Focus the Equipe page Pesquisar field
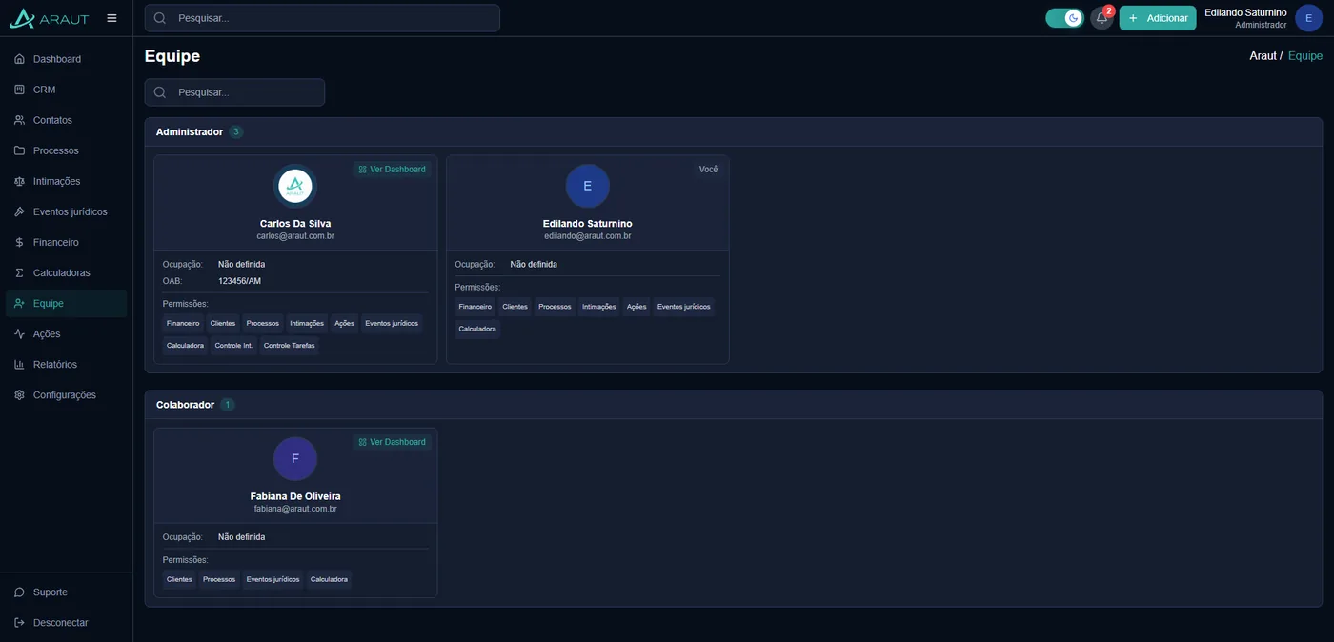 point(234,92)
